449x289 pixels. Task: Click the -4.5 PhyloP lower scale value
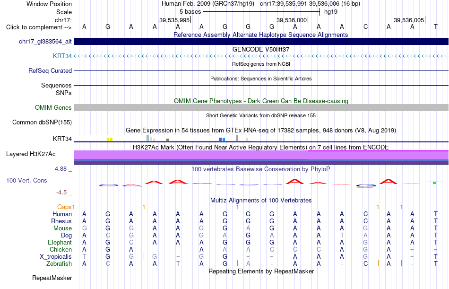click(x=61, y=193)
